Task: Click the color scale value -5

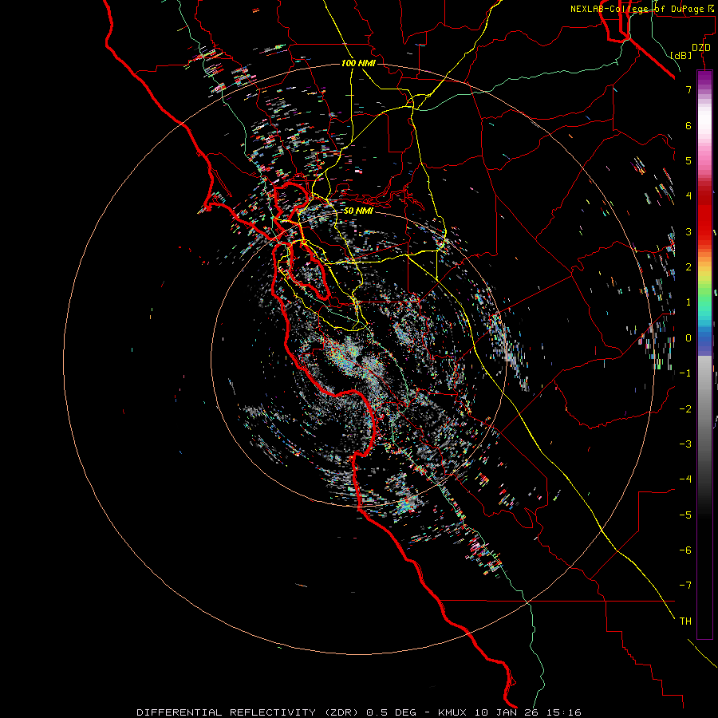Action: (685, 515)
